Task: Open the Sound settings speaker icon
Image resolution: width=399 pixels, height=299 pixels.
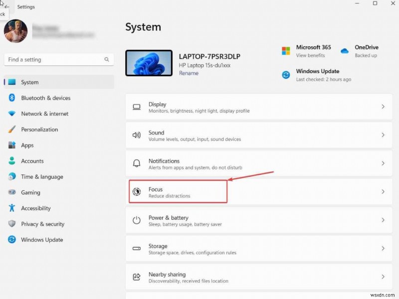Action: [x=136, y=135]
